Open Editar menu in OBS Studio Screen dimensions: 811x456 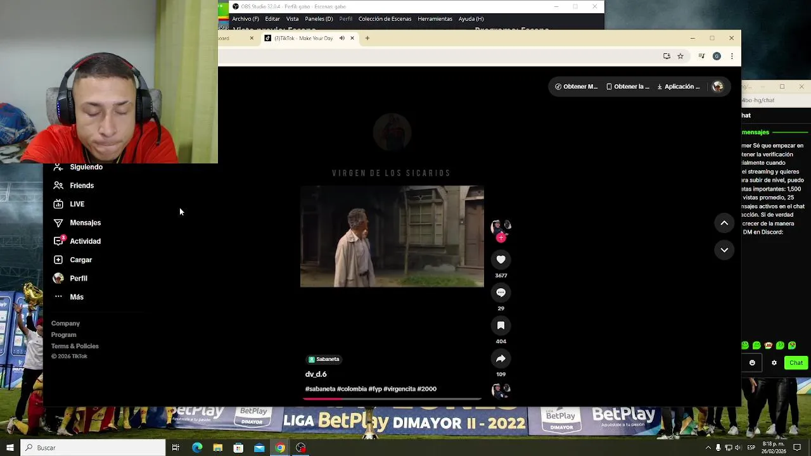[x=272, y=19]
